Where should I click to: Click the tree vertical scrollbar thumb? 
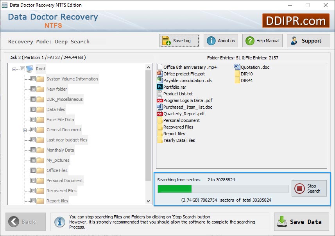pos(148,125)
